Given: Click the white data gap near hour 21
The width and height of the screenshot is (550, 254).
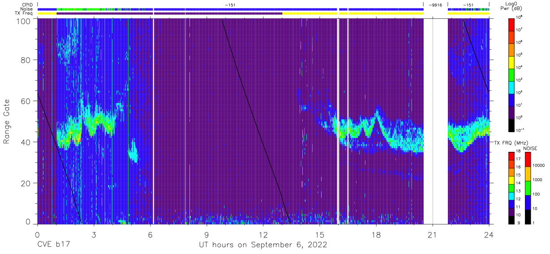Looking at the screenshot, I should (x=436, y=121).
